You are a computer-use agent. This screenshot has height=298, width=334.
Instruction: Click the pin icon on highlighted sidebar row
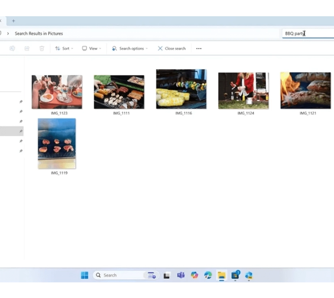(21, 131)
